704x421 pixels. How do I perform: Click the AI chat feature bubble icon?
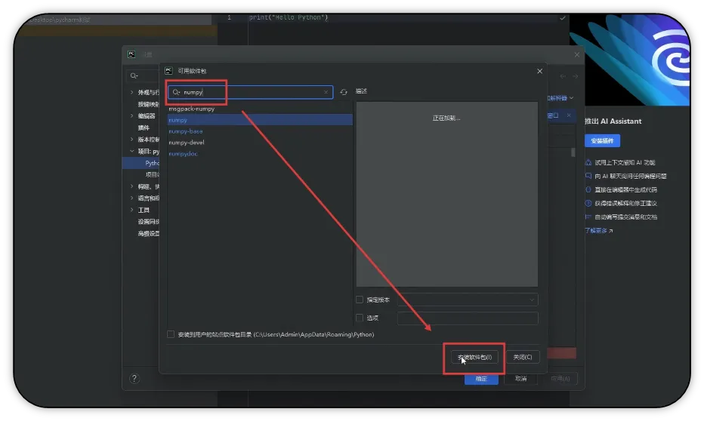click(588, 176)
